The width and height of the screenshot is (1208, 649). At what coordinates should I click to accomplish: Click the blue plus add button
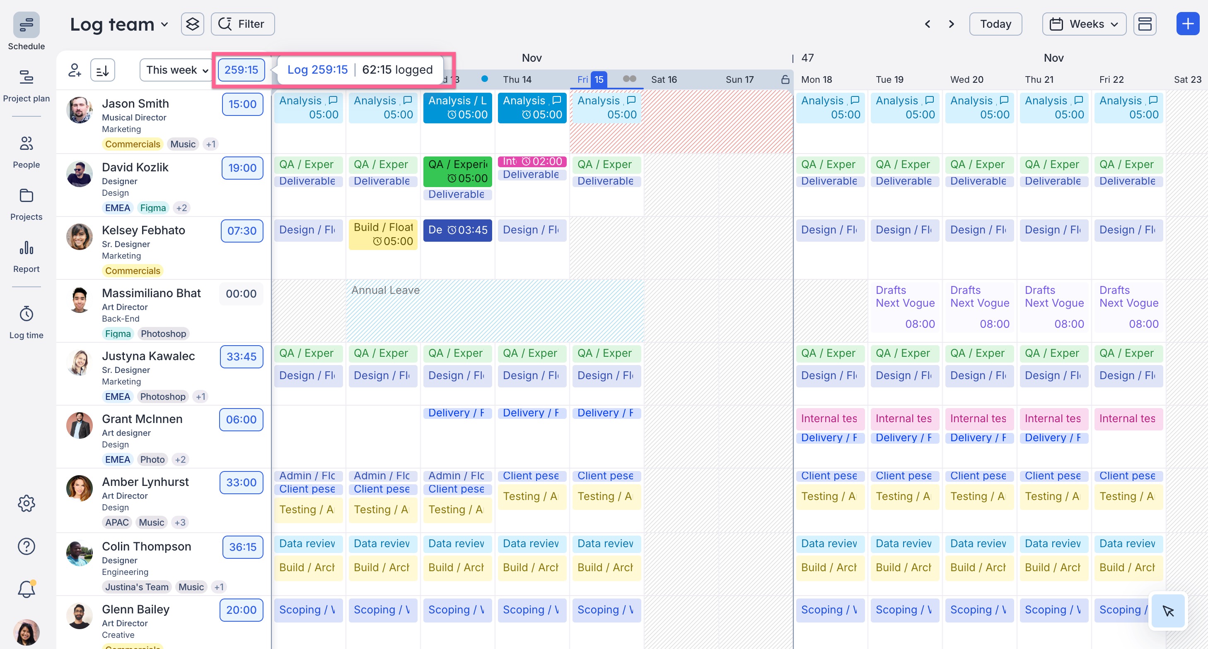[1187, 24]
